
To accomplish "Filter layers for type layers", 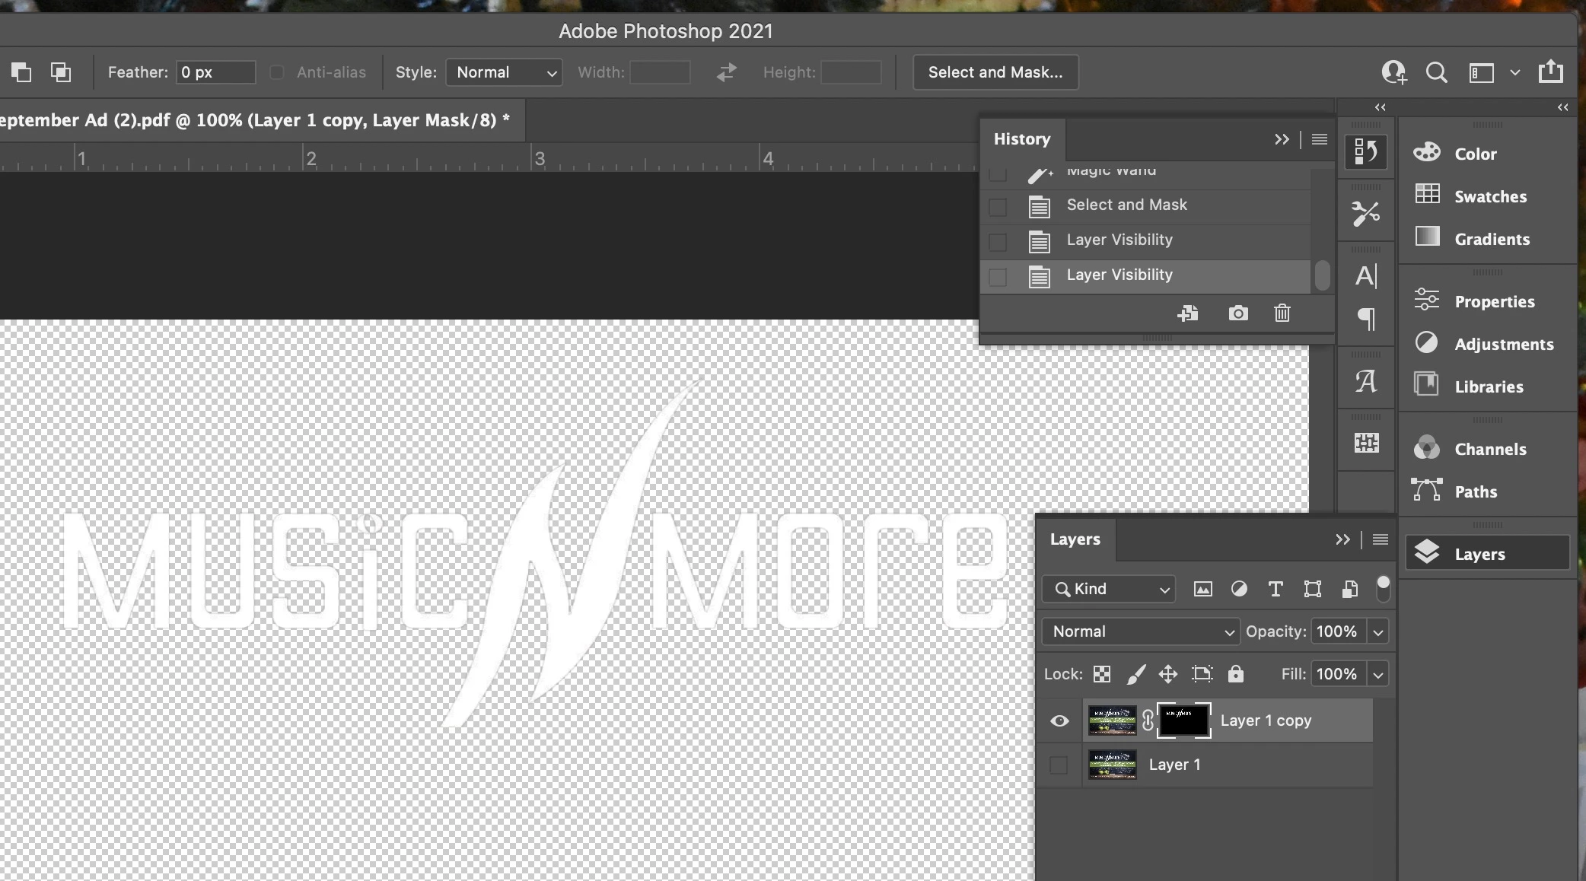I will pyautogui.click(x=1275, y=589).
